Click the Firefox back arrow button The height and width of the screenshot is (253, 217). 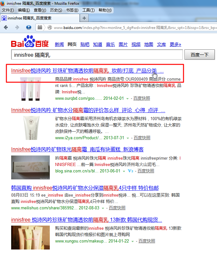tap(6, 27)
